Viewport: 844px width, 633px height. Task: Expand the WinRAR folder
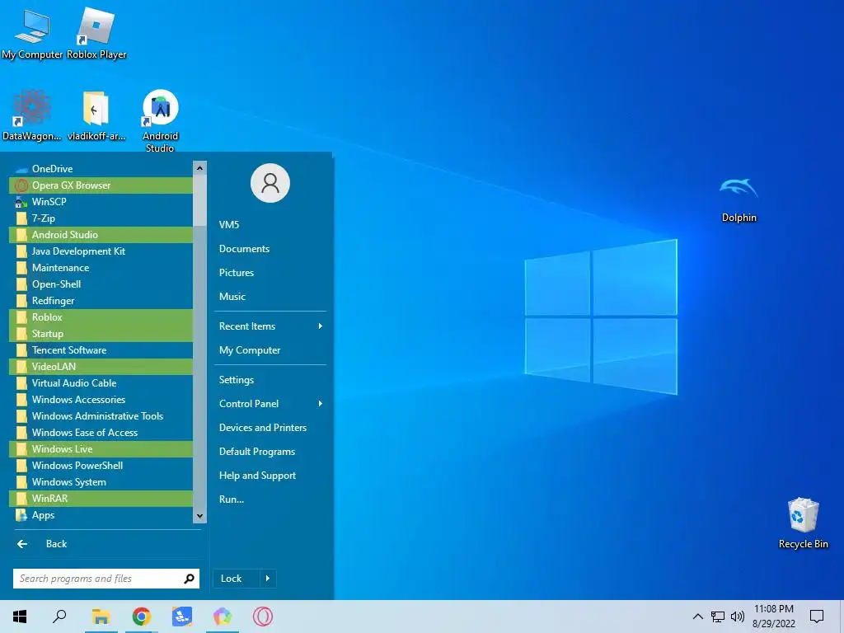(101, 499)
